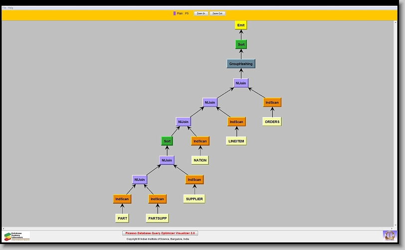Click the PARTSUPP table node
This screenshot has width=405, height=250.
157,218
